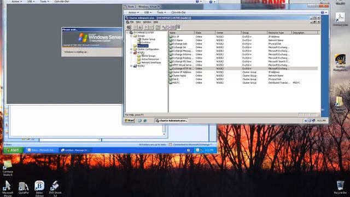Screen dimensions: 350x197
Task: Open the View menu in Cluster Administrator
Action: tap(138, 22)
